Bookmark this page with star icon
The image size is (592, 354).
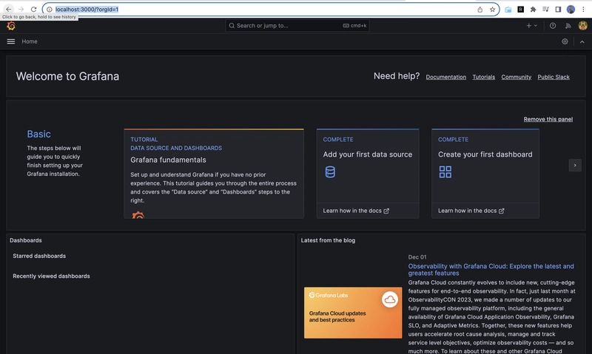(492, 10)
